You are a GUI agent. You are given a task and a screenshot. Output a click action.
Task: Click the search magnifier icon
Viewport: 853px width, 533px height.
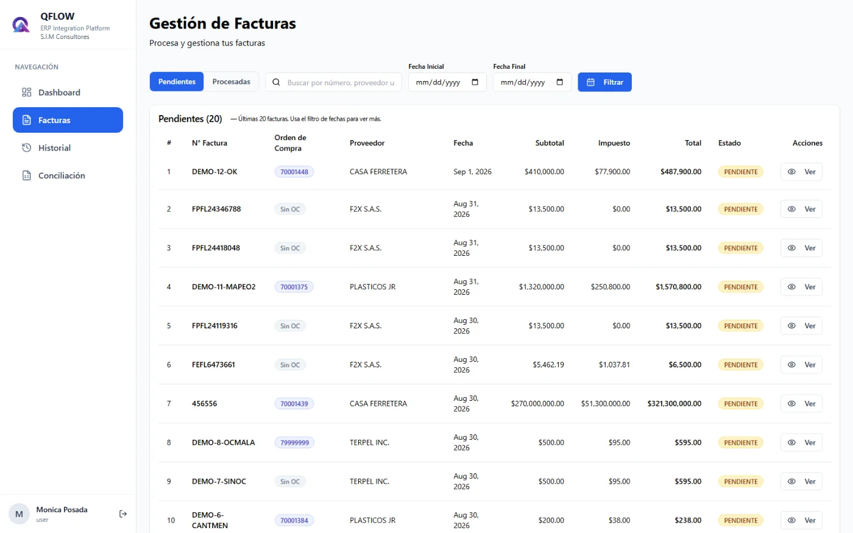point(276,82)
